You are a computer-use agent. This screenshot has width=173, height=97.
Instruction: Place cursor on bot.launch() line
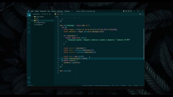[x=65, y=71]
